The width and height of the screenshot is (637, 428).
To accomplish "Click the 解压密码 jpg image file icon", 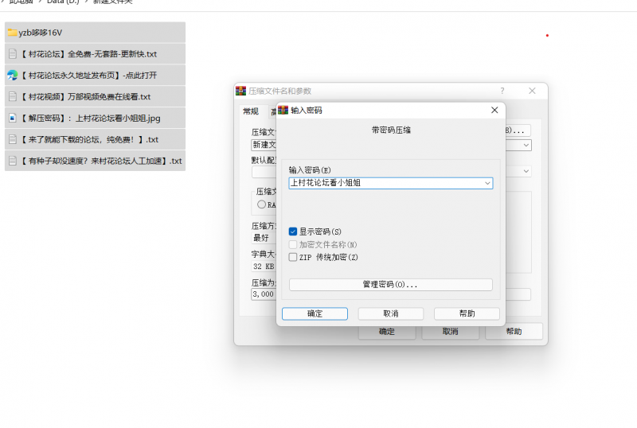I will coord(12,119).
